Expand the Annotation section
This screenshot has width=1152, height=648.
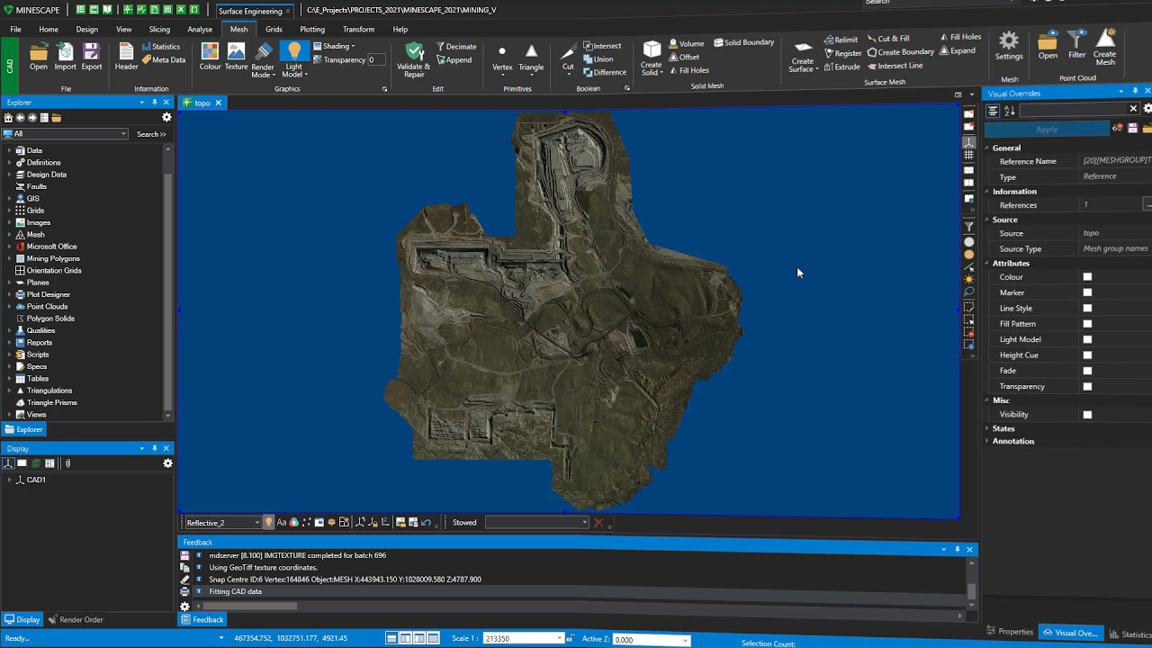987,442
